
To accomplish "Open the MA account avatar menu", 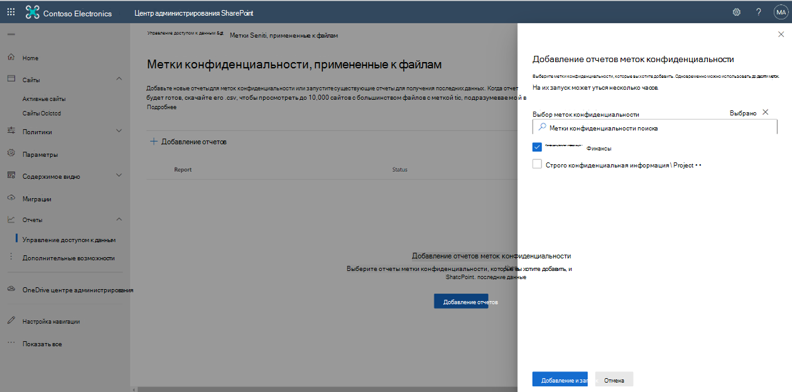I will (780, 11).
